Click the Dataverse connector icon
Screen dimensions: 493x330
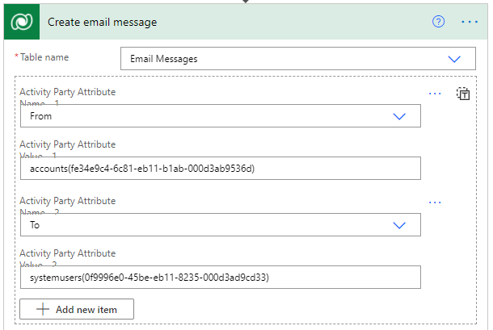click(22, 22)
